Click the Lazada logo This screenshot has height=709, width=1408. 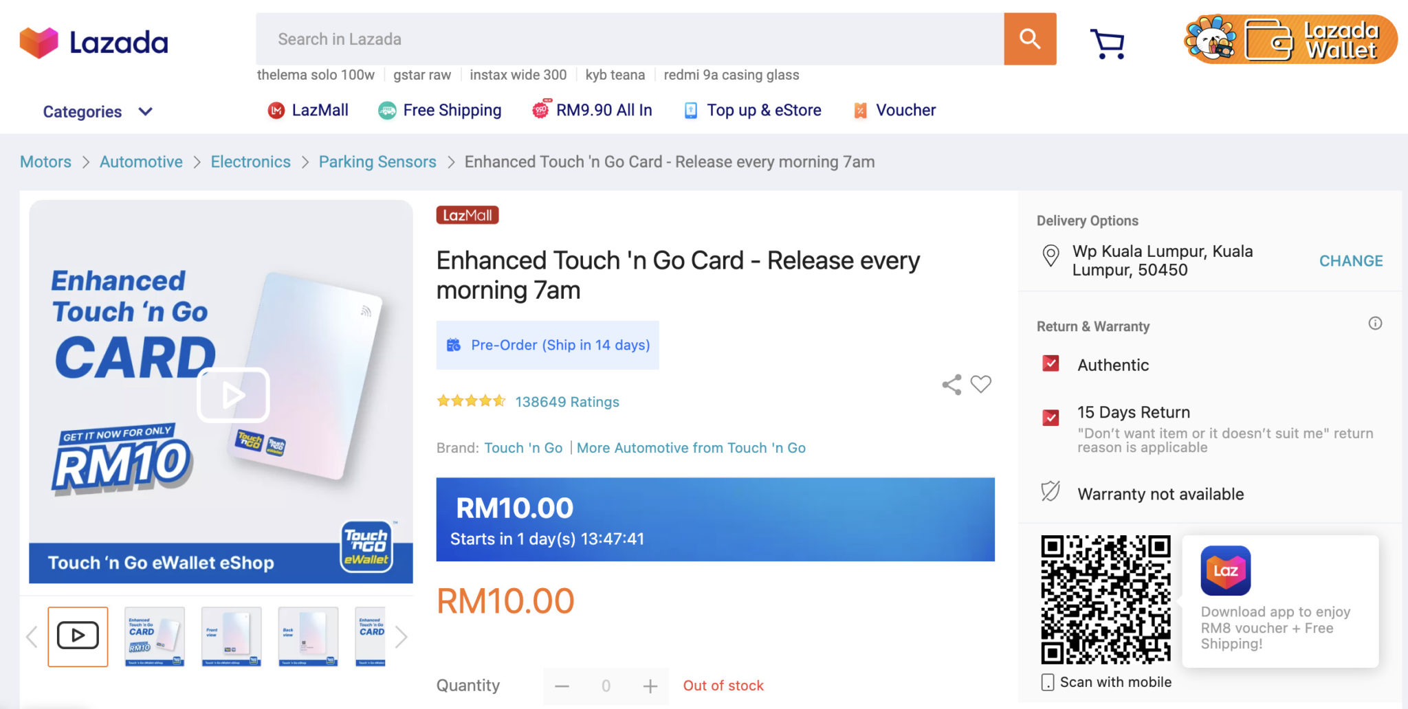coord(94,43)
